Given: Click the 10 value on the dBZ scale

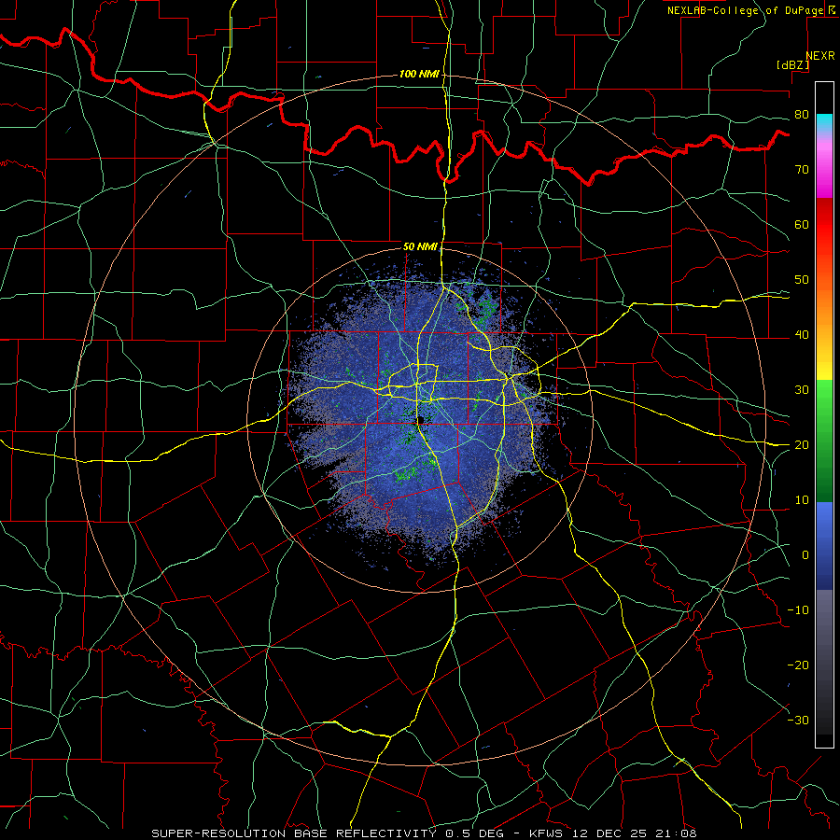Looking at the screenshot, I should tap(802, 500).
